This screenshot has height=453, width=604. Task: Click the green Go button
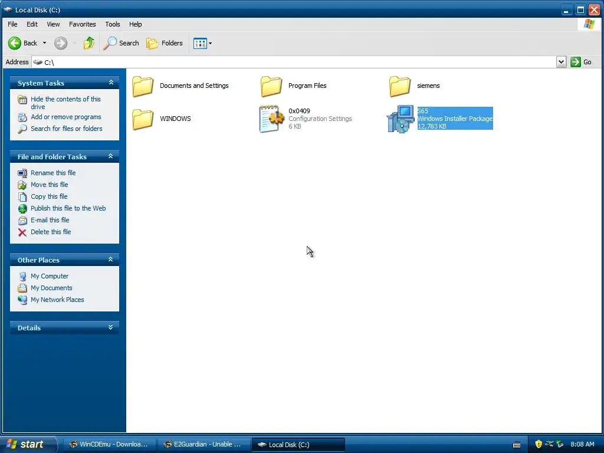(581, 62)
